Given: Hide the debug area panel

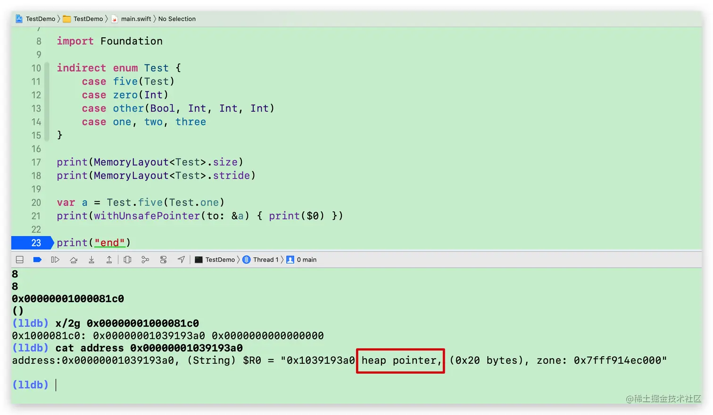Looking at the screenshot, I should pos(20,260).
